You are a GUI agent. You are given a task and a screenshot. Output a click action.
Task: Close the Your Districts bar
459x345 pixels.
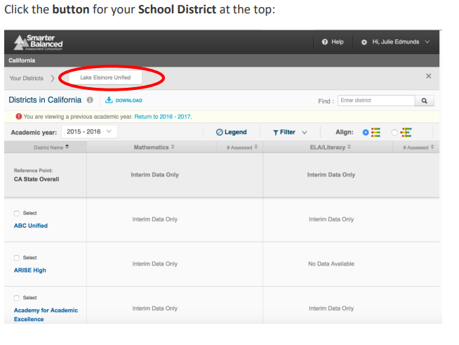[429, 76]
